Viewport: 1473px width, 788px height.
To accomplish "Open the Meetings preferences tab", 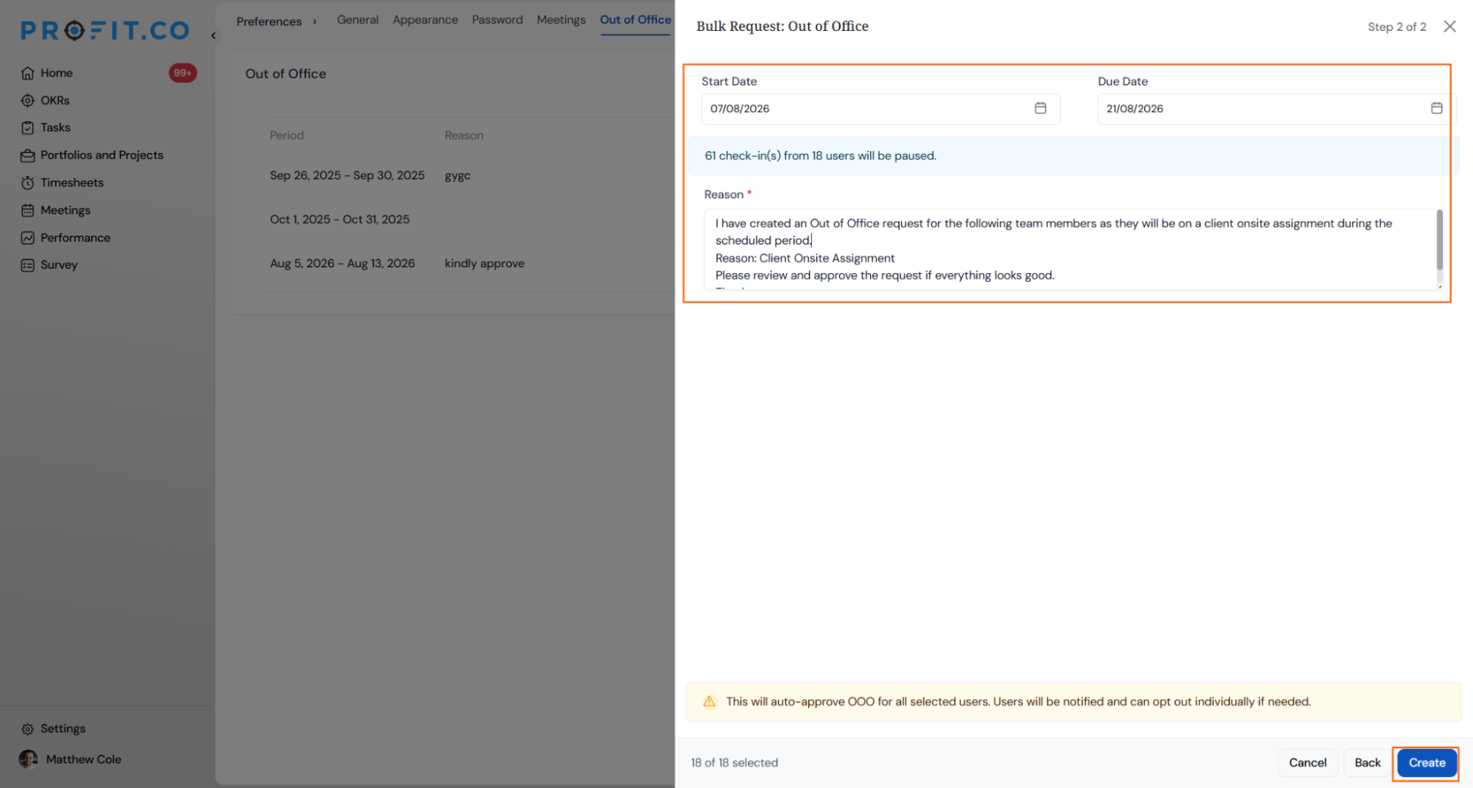I will click(x=561, y=20).
